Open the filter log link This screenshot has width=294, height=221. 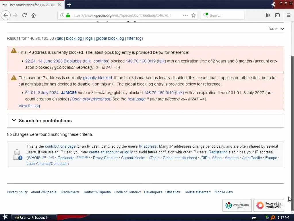coord(134,38)
